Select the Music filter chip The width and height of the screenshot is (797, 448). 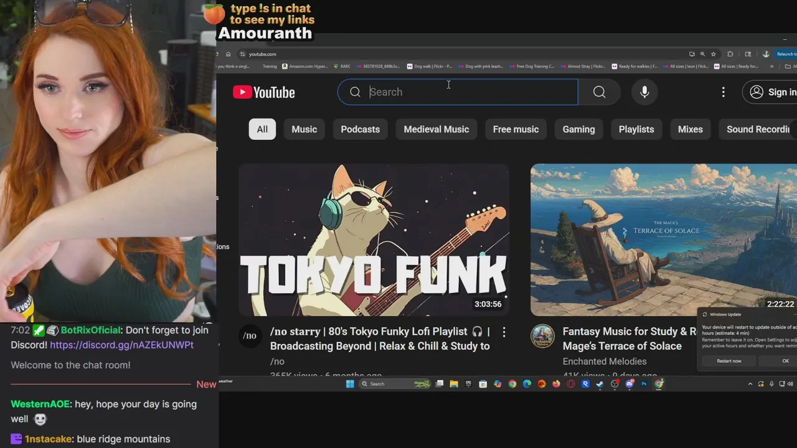tap(304, 129)
